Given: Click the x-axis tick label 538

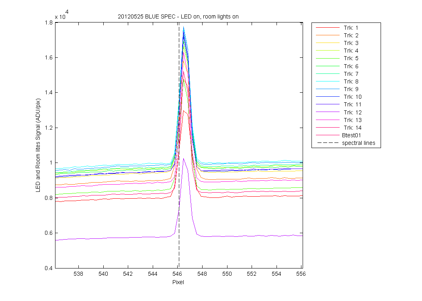Looking at the screenshot, I should tap(78, 274).
